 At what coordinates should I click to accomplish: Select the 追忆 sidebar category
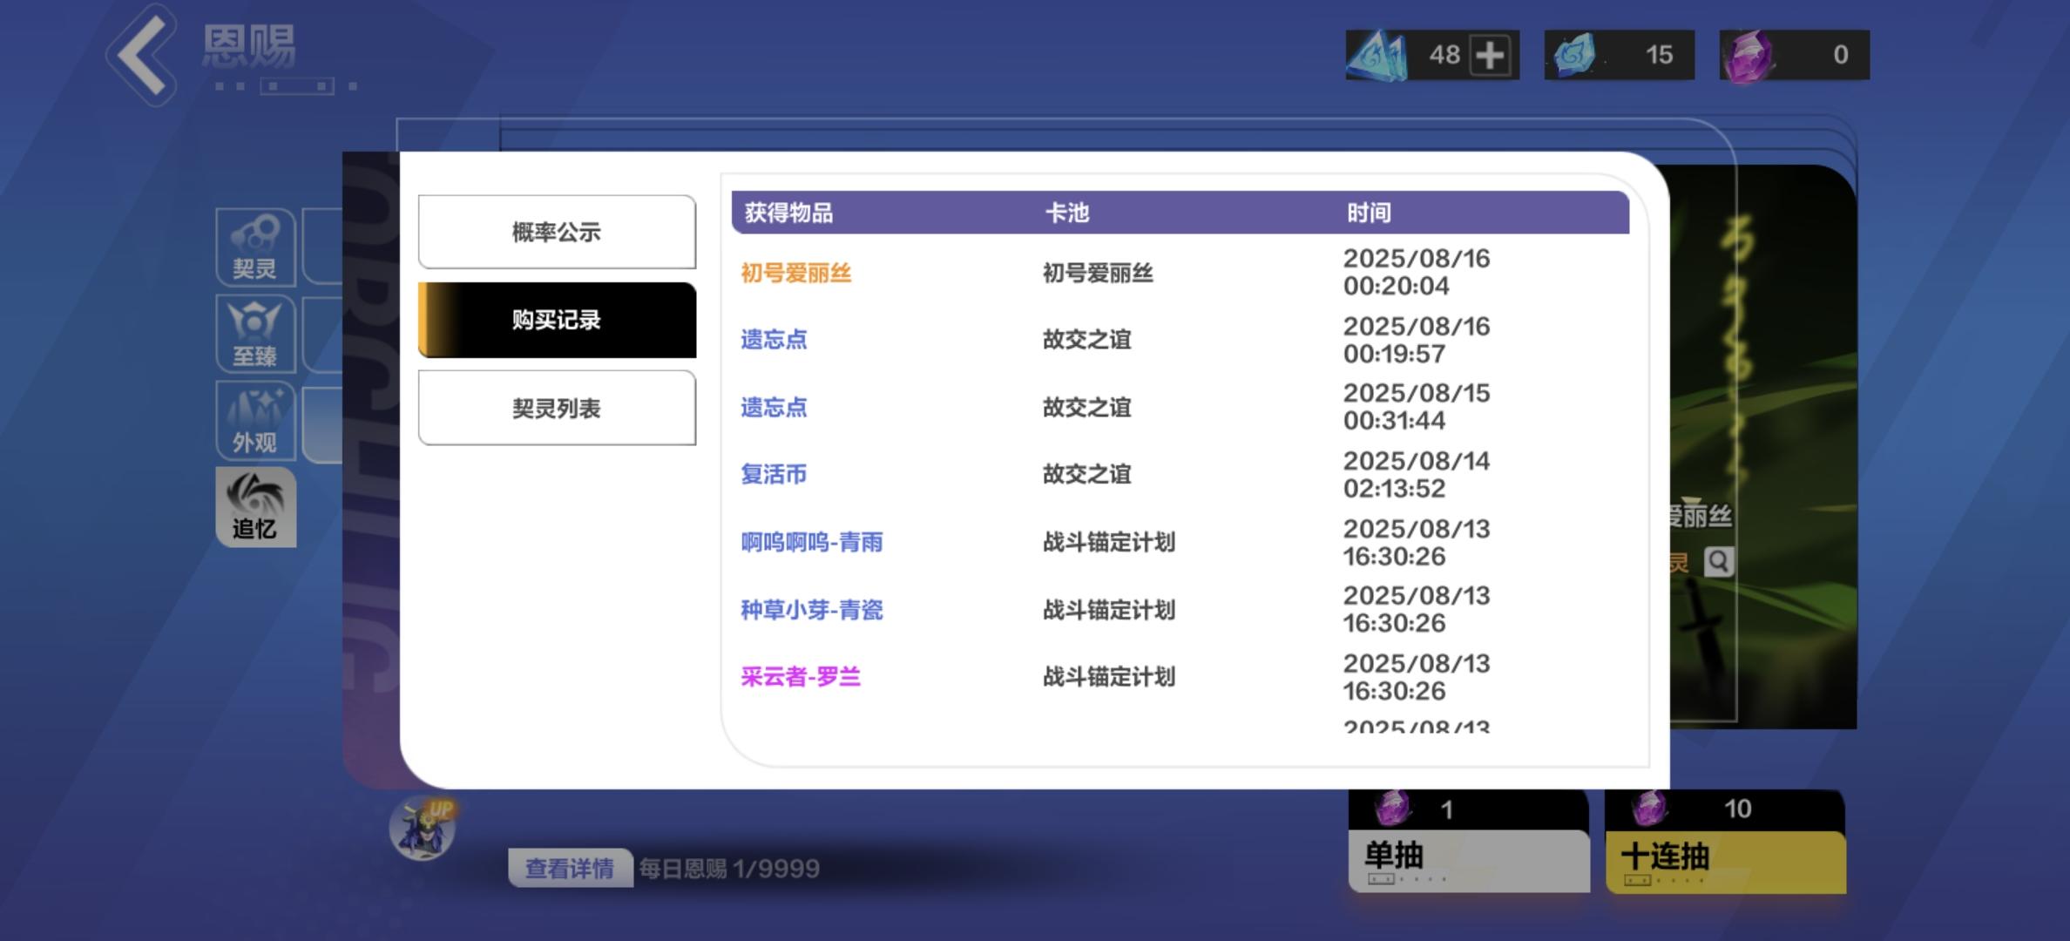255,508
